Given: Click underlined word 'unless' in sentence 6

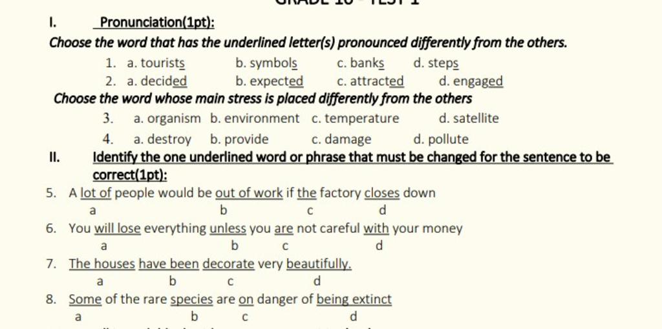Looking at the screenshot, I should coord(228,228).
